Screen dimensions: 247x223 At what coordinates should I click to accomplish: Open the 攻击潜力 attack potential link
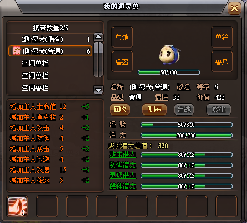click(123, 154)
